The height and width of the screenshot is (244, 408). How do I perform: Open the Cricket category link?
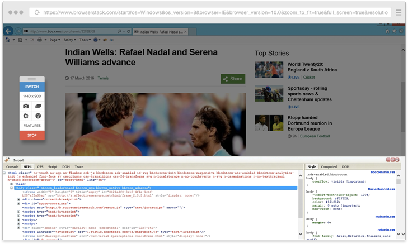(x=309, y=78)
